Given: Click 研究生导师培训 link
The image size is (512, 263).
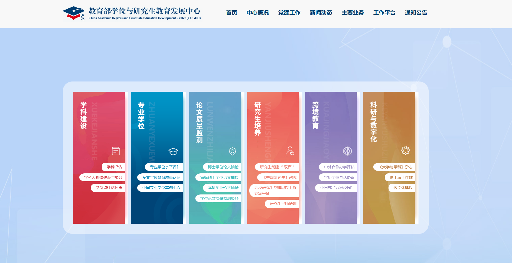Looking at the screenshot, I should pyautogui.click(x=282, y=204).
